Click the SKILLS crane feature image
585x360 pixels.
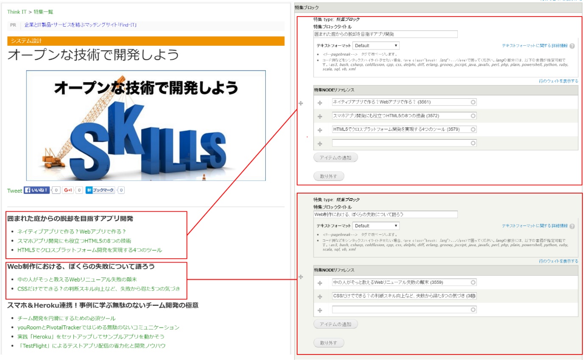click(x=146, y=126)
